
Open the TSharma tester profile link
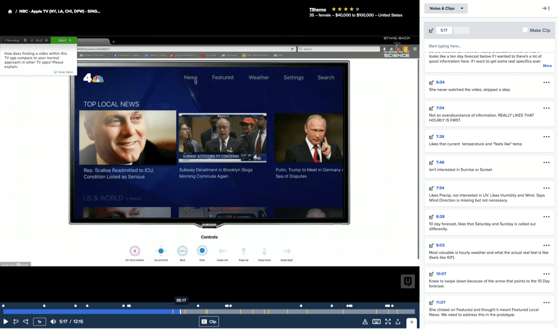(317, 9)
